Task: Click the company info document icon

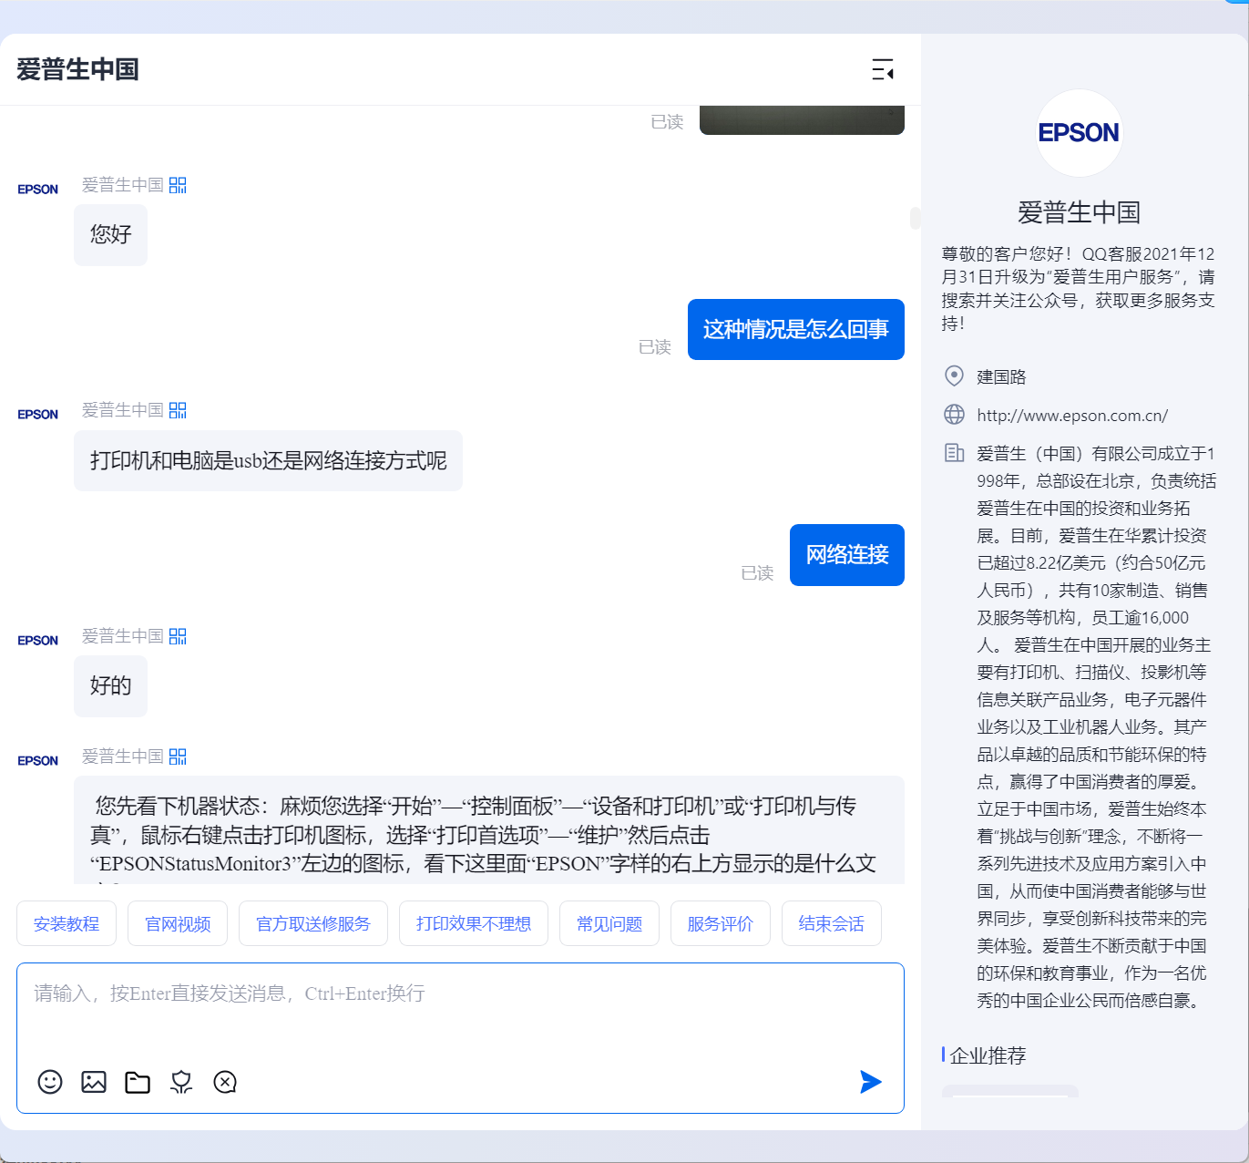Action: point(954,453)
